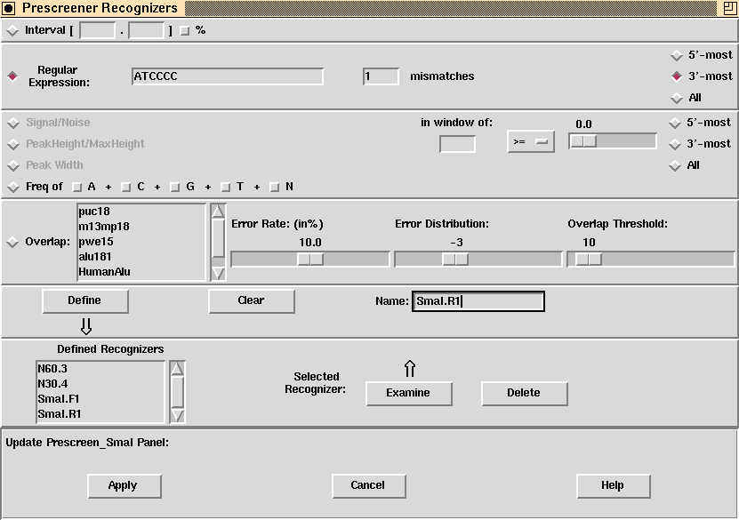Image resolution: width=739 pixels, height=520 pixels.
Task: Delete the selected recognizer
Action: coord(524,393)
